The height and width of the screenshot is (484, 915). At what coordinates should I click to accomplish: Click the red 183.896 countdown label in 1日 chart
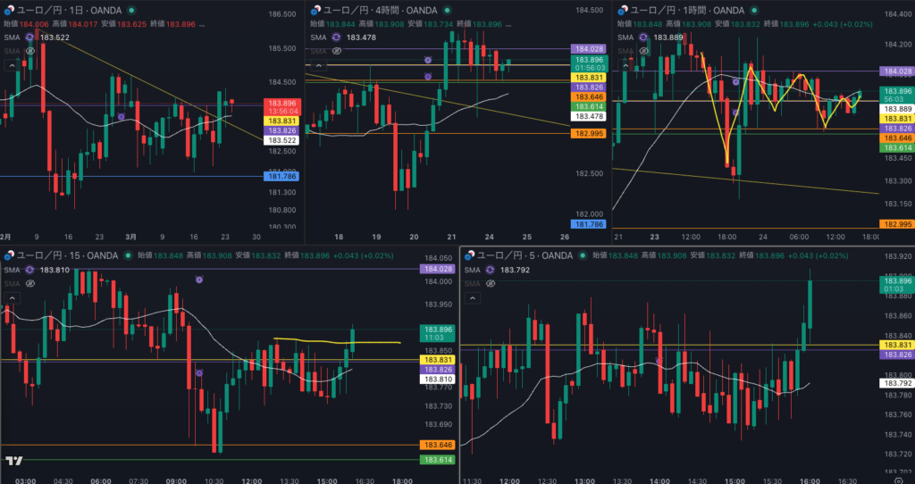pos(282,107)
